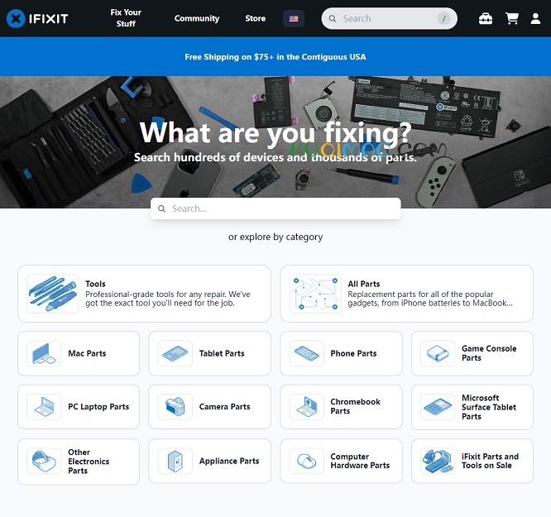
Task: Open the Community menu
Action: 197,18
